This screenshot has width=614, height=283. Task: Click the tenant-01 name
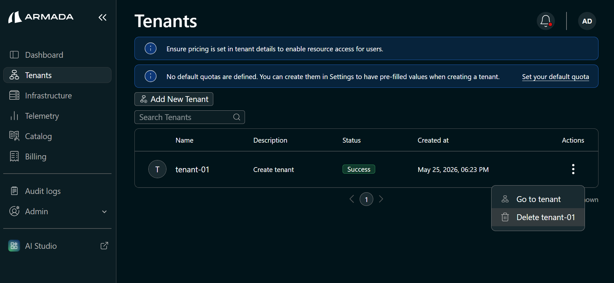pos(192,169)
